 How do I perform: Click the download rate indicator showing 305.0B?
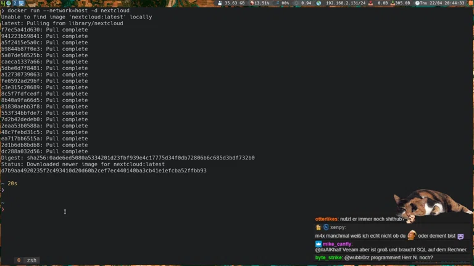(402, 3)
